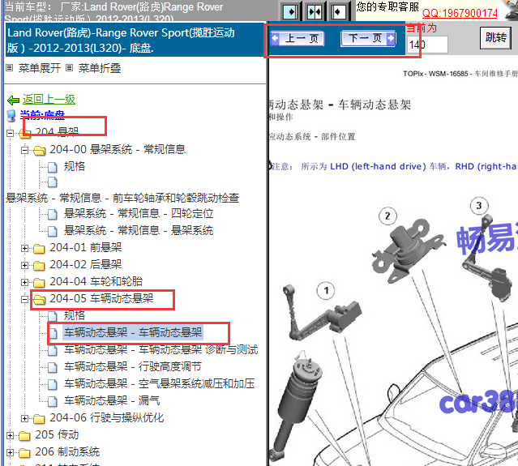
Task: Expand the 204-04 车轮和轮胎 node
Action: click(x=24, y=282)
